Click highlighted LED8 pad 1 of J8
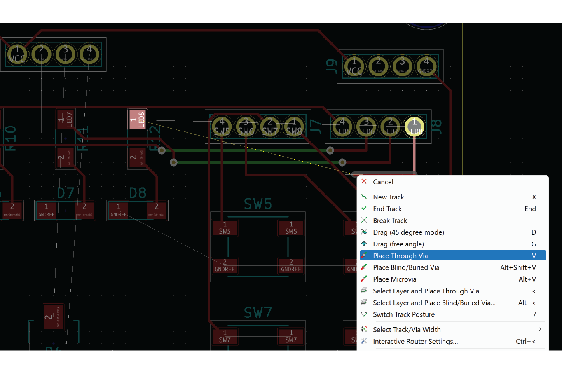Screen dimensions: 562x373 [x=414, y=127]
